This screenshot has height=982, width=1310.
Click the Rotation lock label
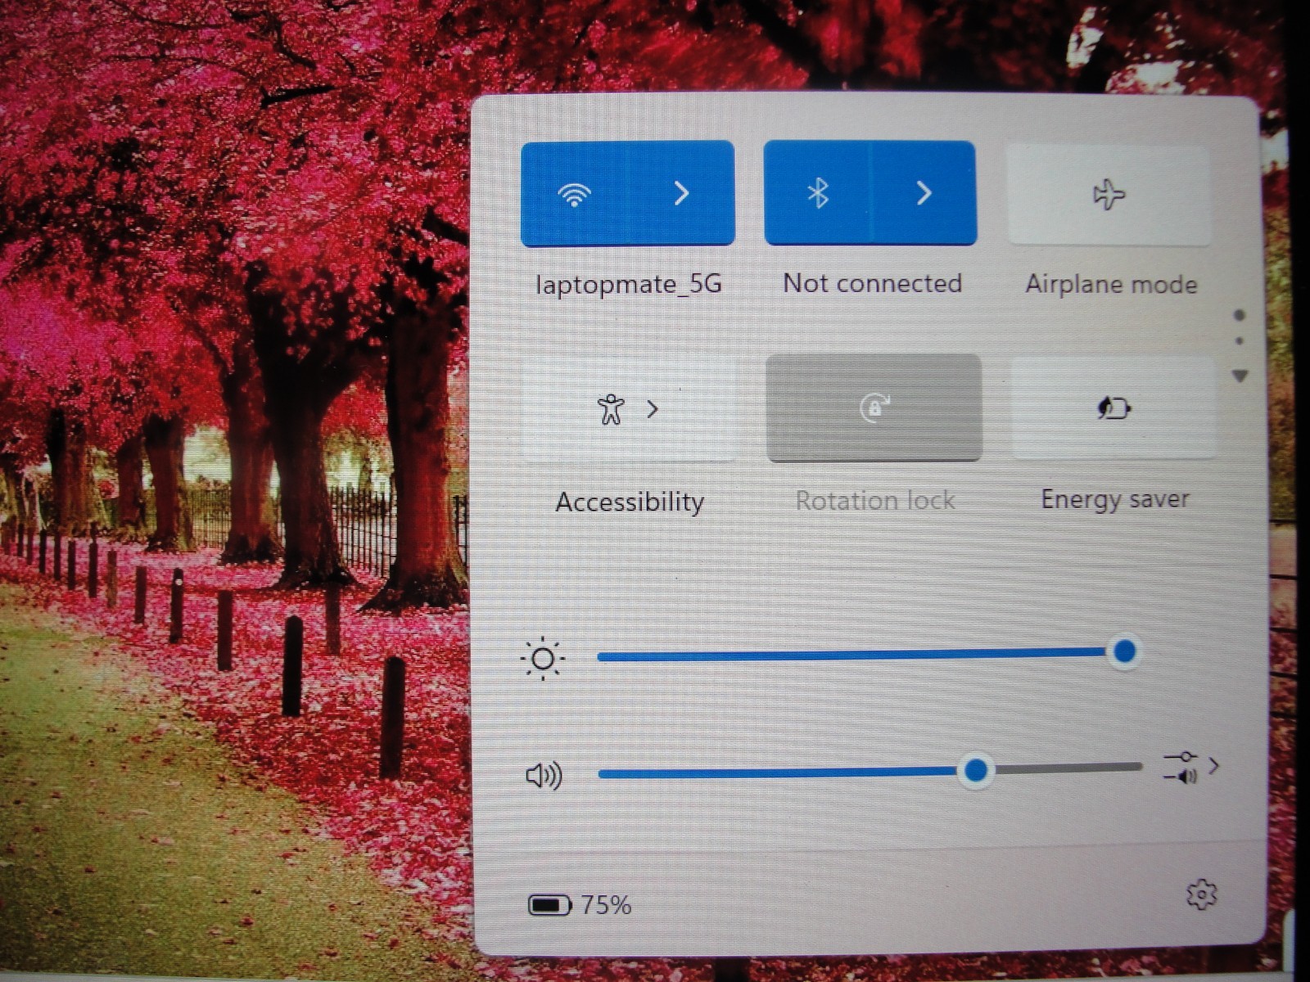click(x=875, y=500)
